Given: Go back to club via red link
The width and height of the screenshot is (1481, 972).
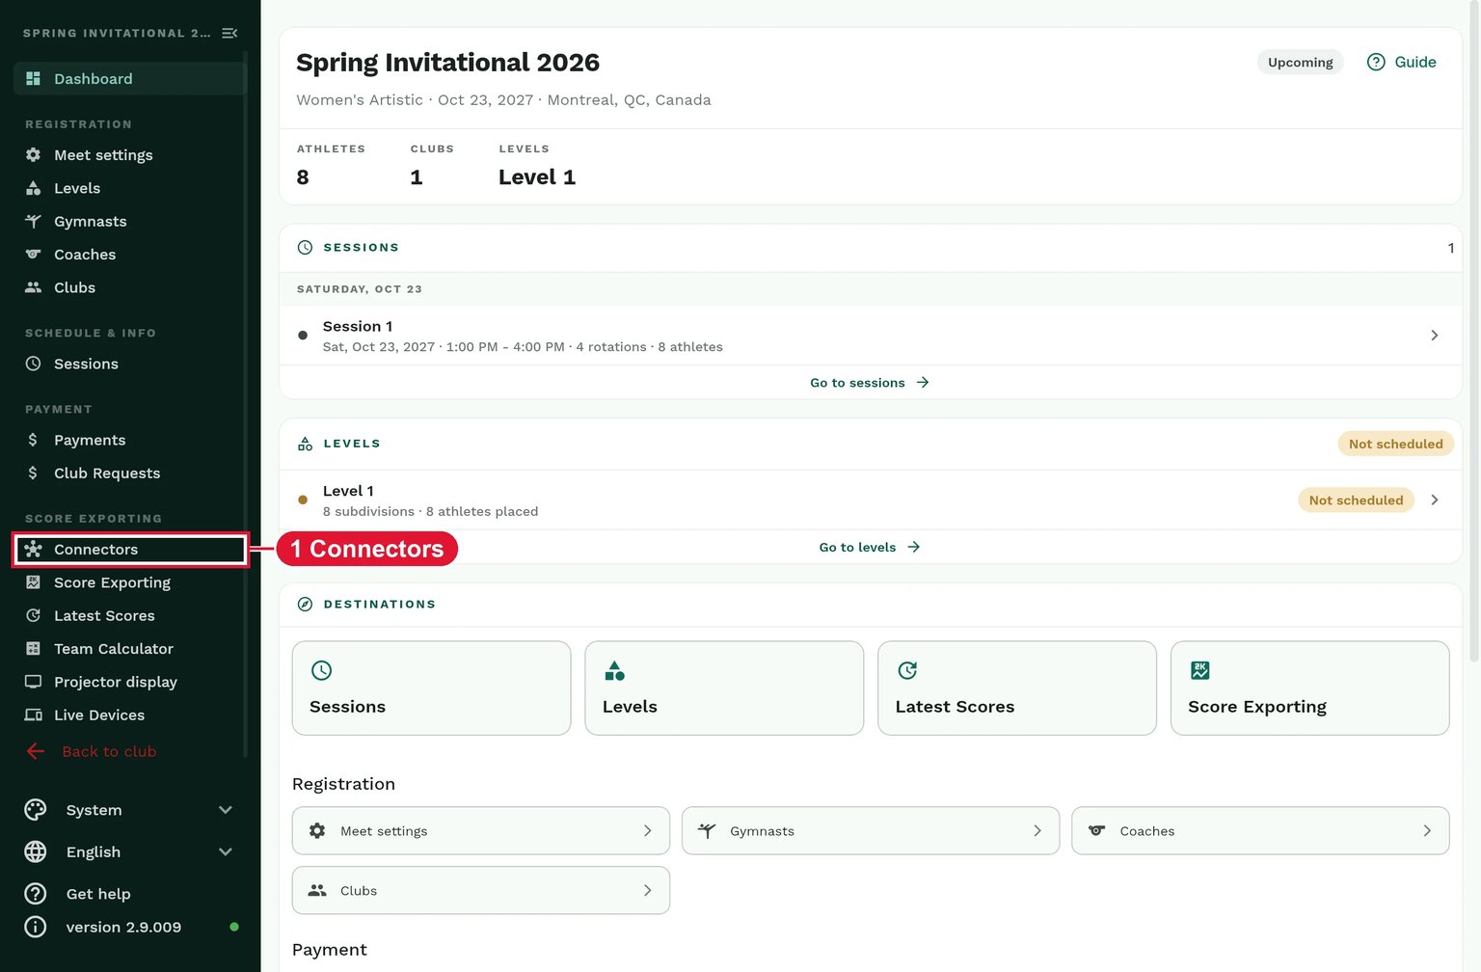Looking at the screenshot, I should 92,751.
